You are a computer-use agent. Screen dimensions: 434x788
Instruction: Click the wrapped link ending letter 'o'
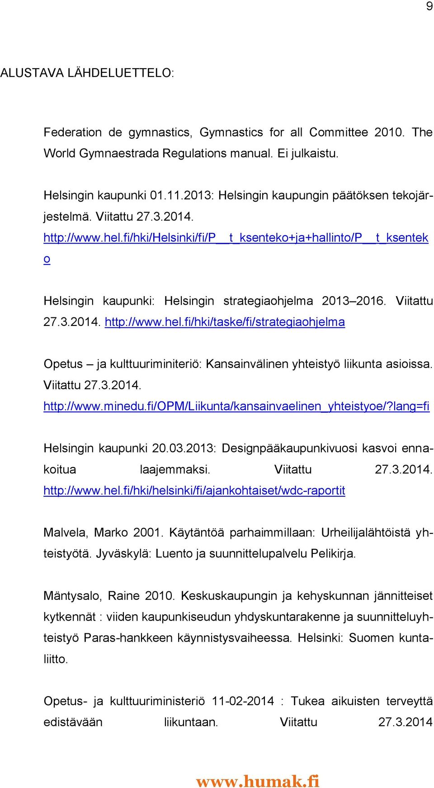tap(47, 259)
